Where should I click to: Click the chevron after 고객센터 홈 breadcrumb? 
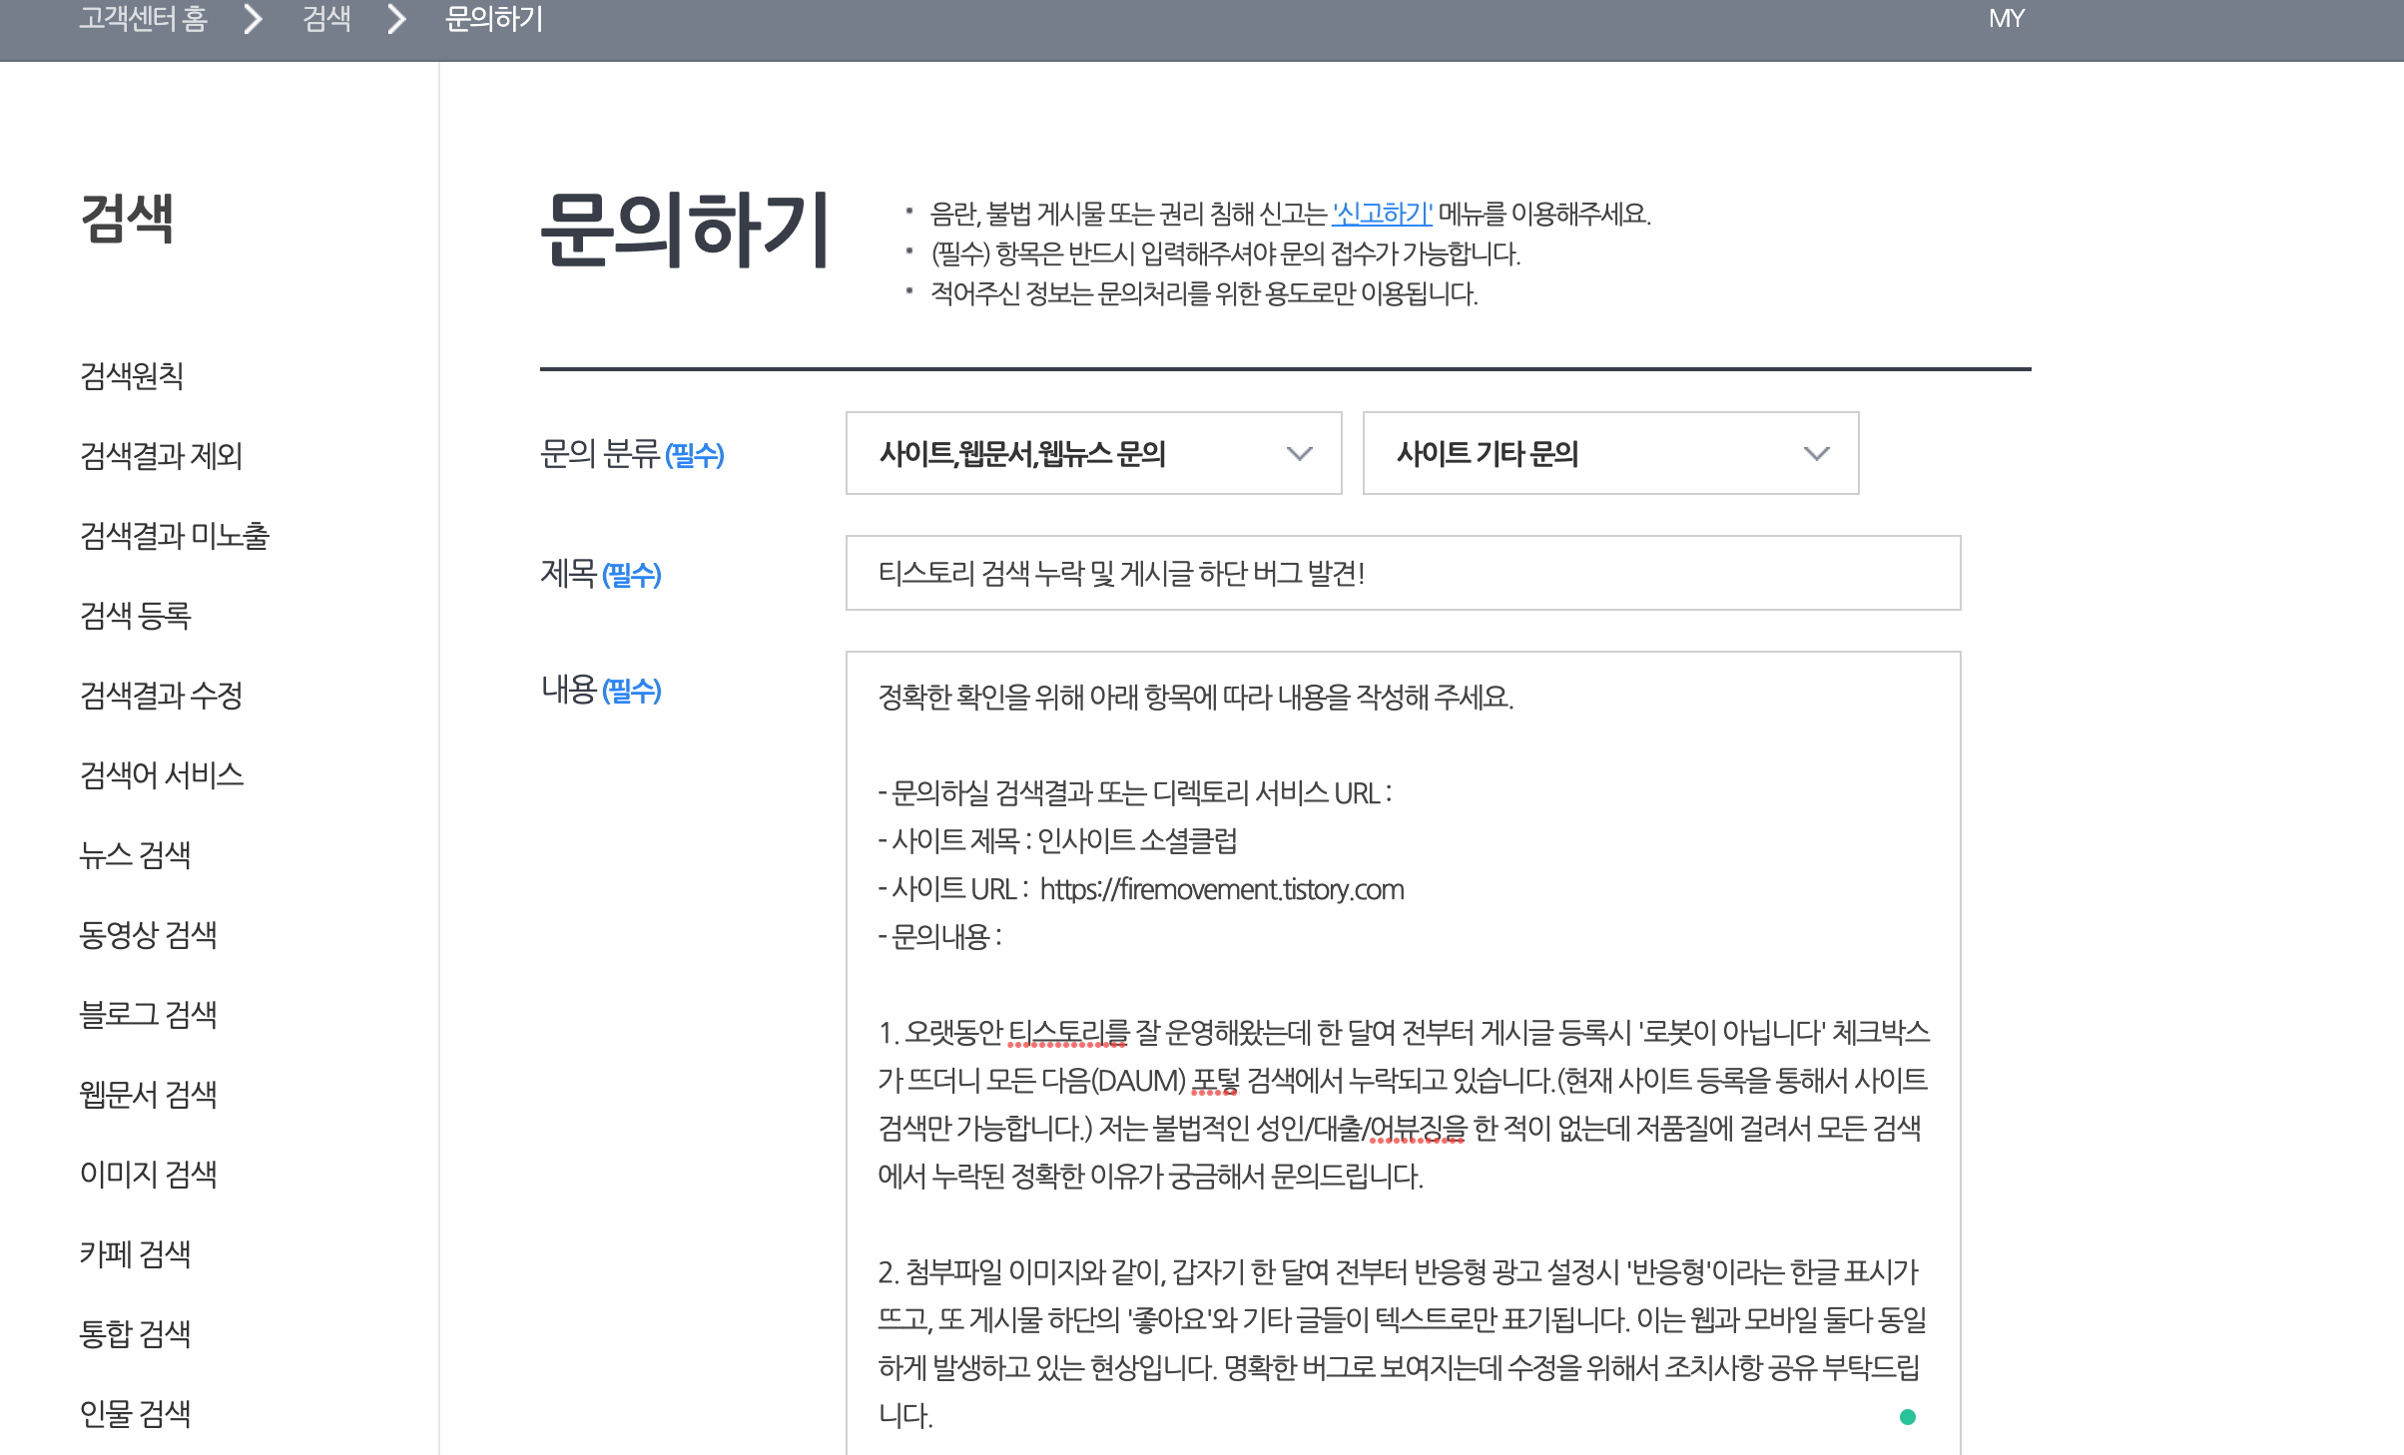(x=254, y=19)
